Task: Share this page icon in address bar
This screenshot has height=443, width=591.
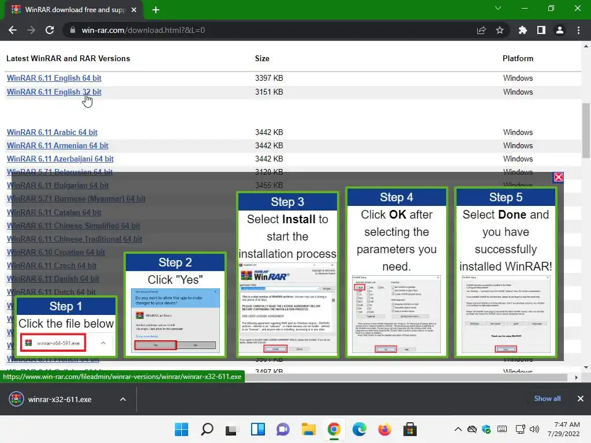Action: [481, 30]
